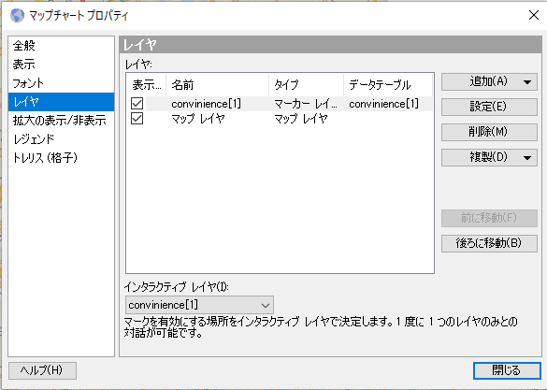Expand the 複製(D) dropdown arrow

527,158
